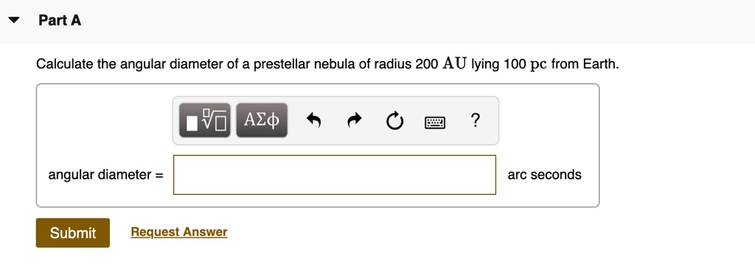
Task: Click the 'arc seconds' unit label
Action: tap(545, 175)
